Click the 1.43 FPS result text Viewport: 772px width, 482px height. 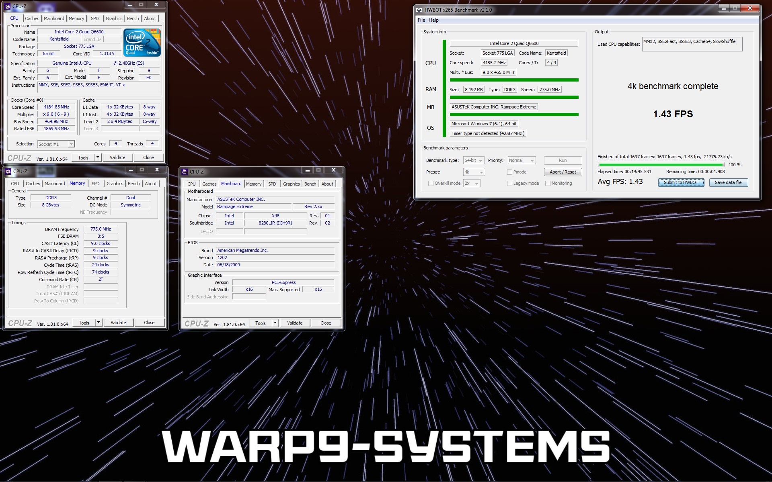pyautogui.click(x=673, y=114)
